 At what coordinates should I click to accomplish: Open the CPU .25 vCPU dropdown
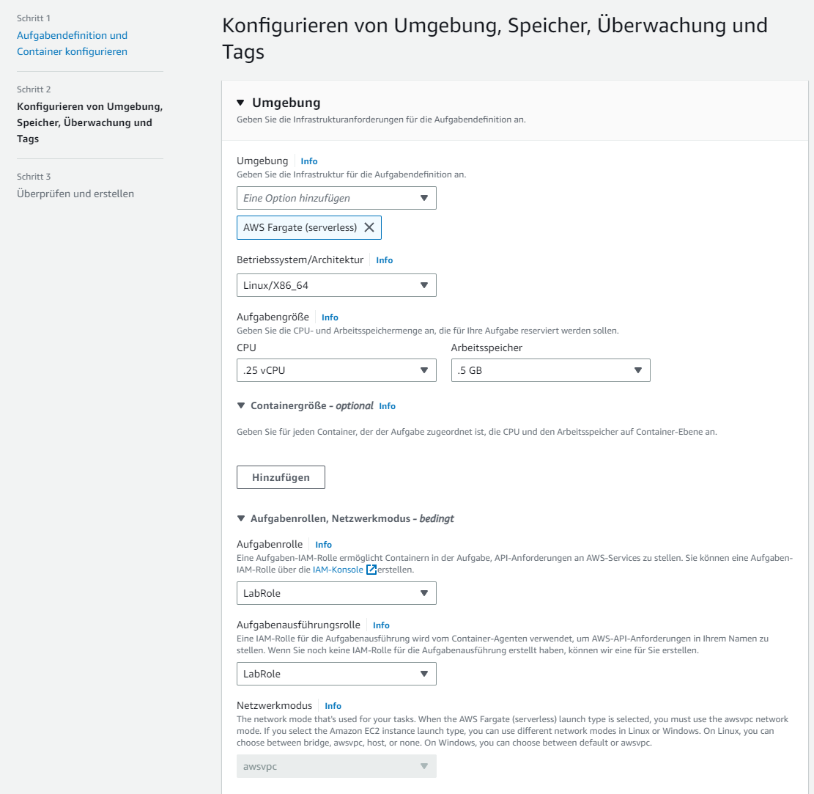click(336, 370)
